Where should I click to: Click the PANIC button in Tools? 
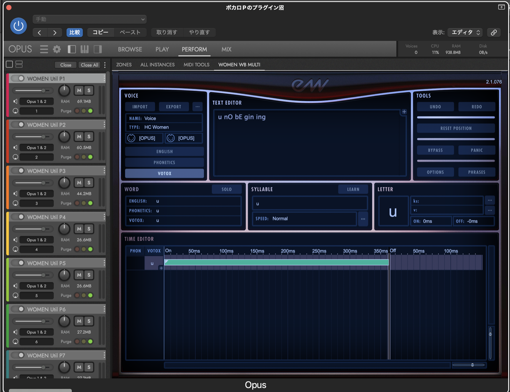pos(477,150)
